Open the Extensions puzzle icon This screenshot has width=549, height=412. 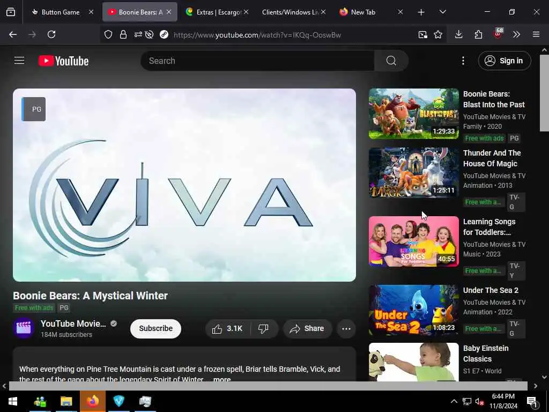point(478,34)
